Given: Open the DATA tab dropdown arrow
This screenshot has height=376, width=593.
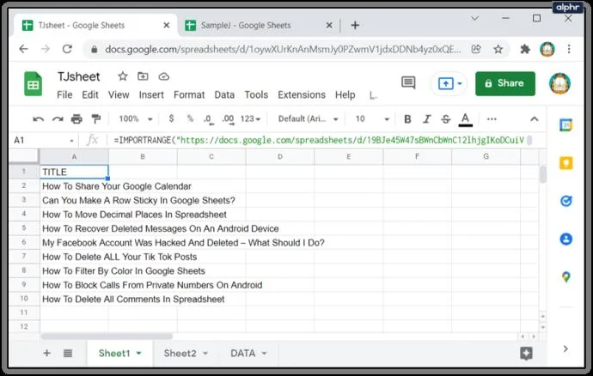Looking at the screenshot, I should click(264, 354).
